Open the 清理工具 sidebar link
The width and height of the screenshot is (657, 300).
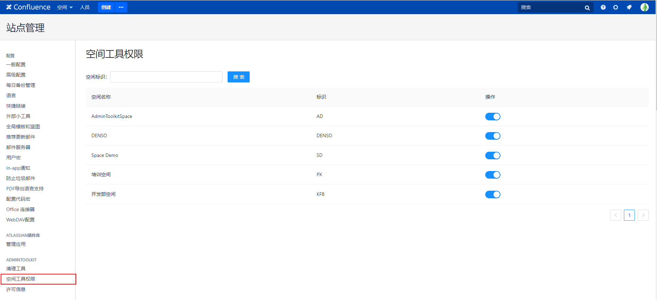pyautogui.click(x=16, y=269)
